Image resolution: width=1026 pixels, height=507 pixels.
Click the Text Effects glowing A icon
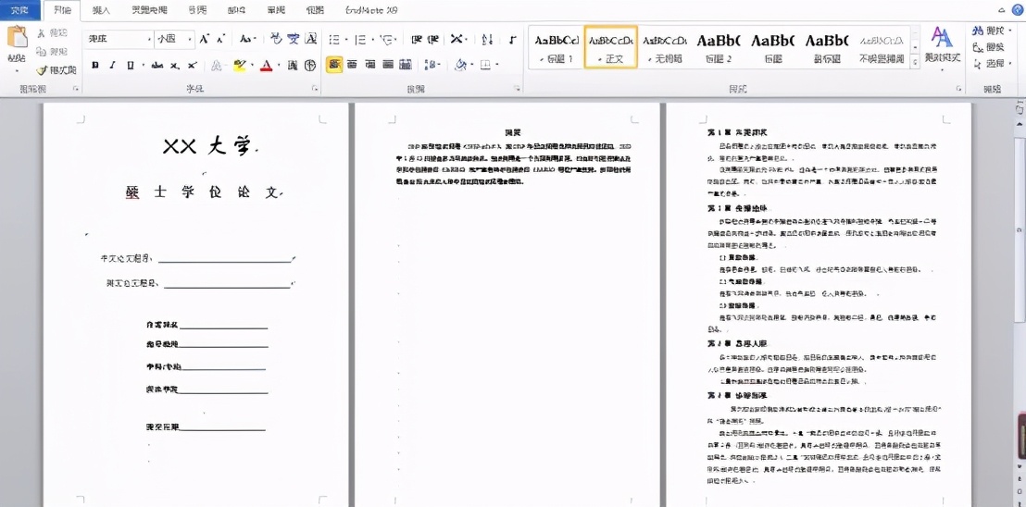[x=217, y=65]
